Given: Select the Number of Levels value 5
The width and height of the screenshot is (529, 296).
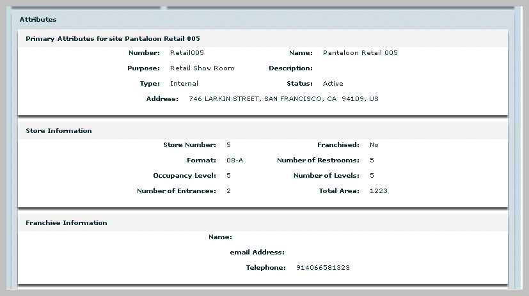Looking at the screenshot, I should 372,176.
